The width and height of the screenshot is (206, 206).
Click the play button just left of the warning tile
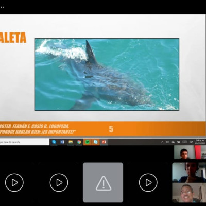coord(59,182)
